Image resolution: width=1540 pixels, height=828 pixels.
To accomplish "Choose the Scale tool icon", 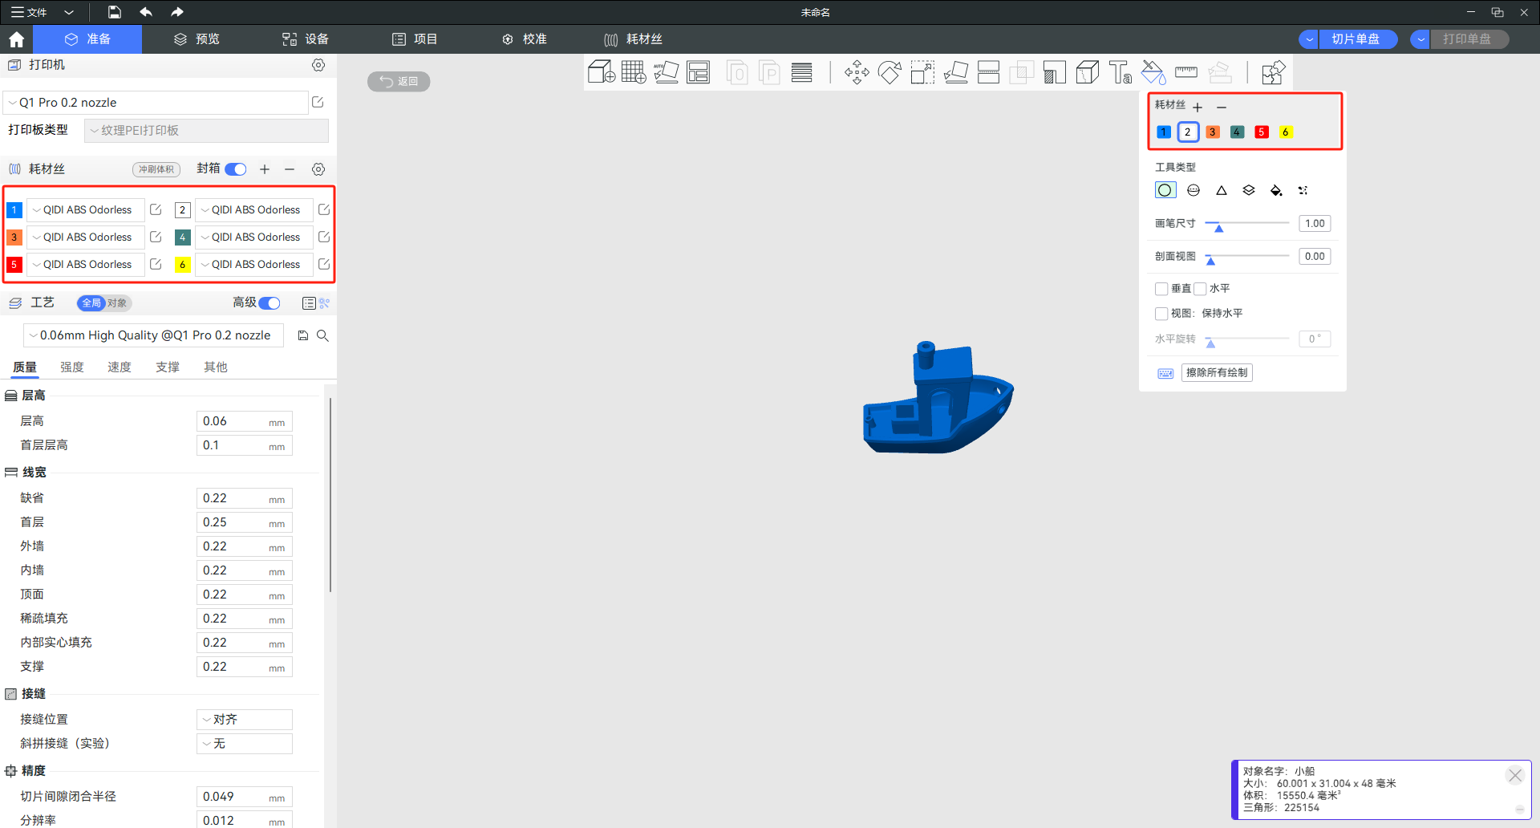I will (922, 72).
